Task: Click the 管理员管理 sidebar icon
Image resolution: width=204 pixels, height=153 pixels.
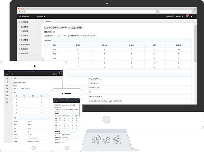Action: pyautogui.click(x=19, y=45)
